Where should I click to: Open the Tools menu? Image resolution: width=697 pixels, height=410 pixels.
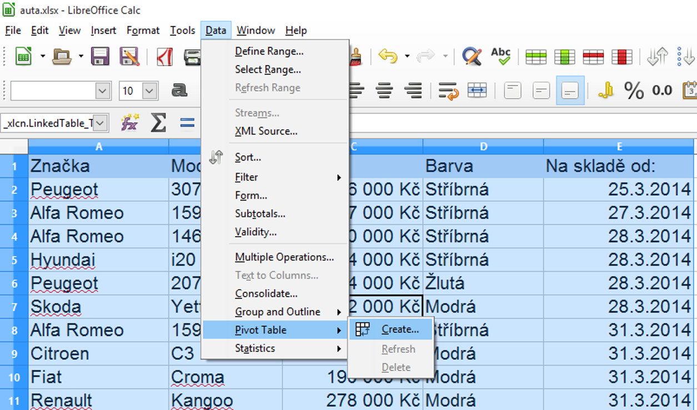(x=183, y=31)
